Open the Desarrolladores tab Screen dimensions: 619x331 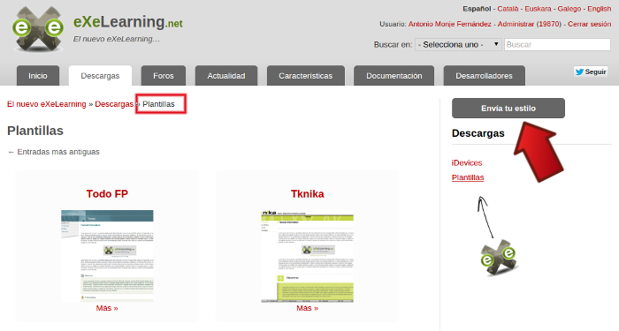tap(484, 76)
